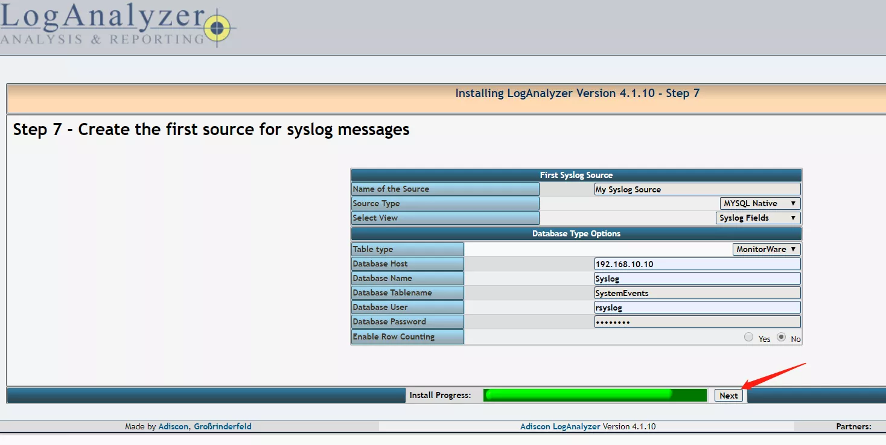886x445 pixels.
Task: Click the LogAnalyzer crosshair logo icon
Action: pyautogui.click(x=218, y=28)
